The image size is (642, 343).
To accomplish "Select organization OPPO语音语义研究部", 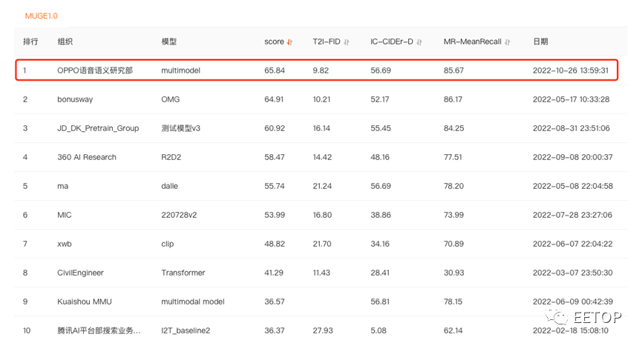I will click(x=95, y=70).
